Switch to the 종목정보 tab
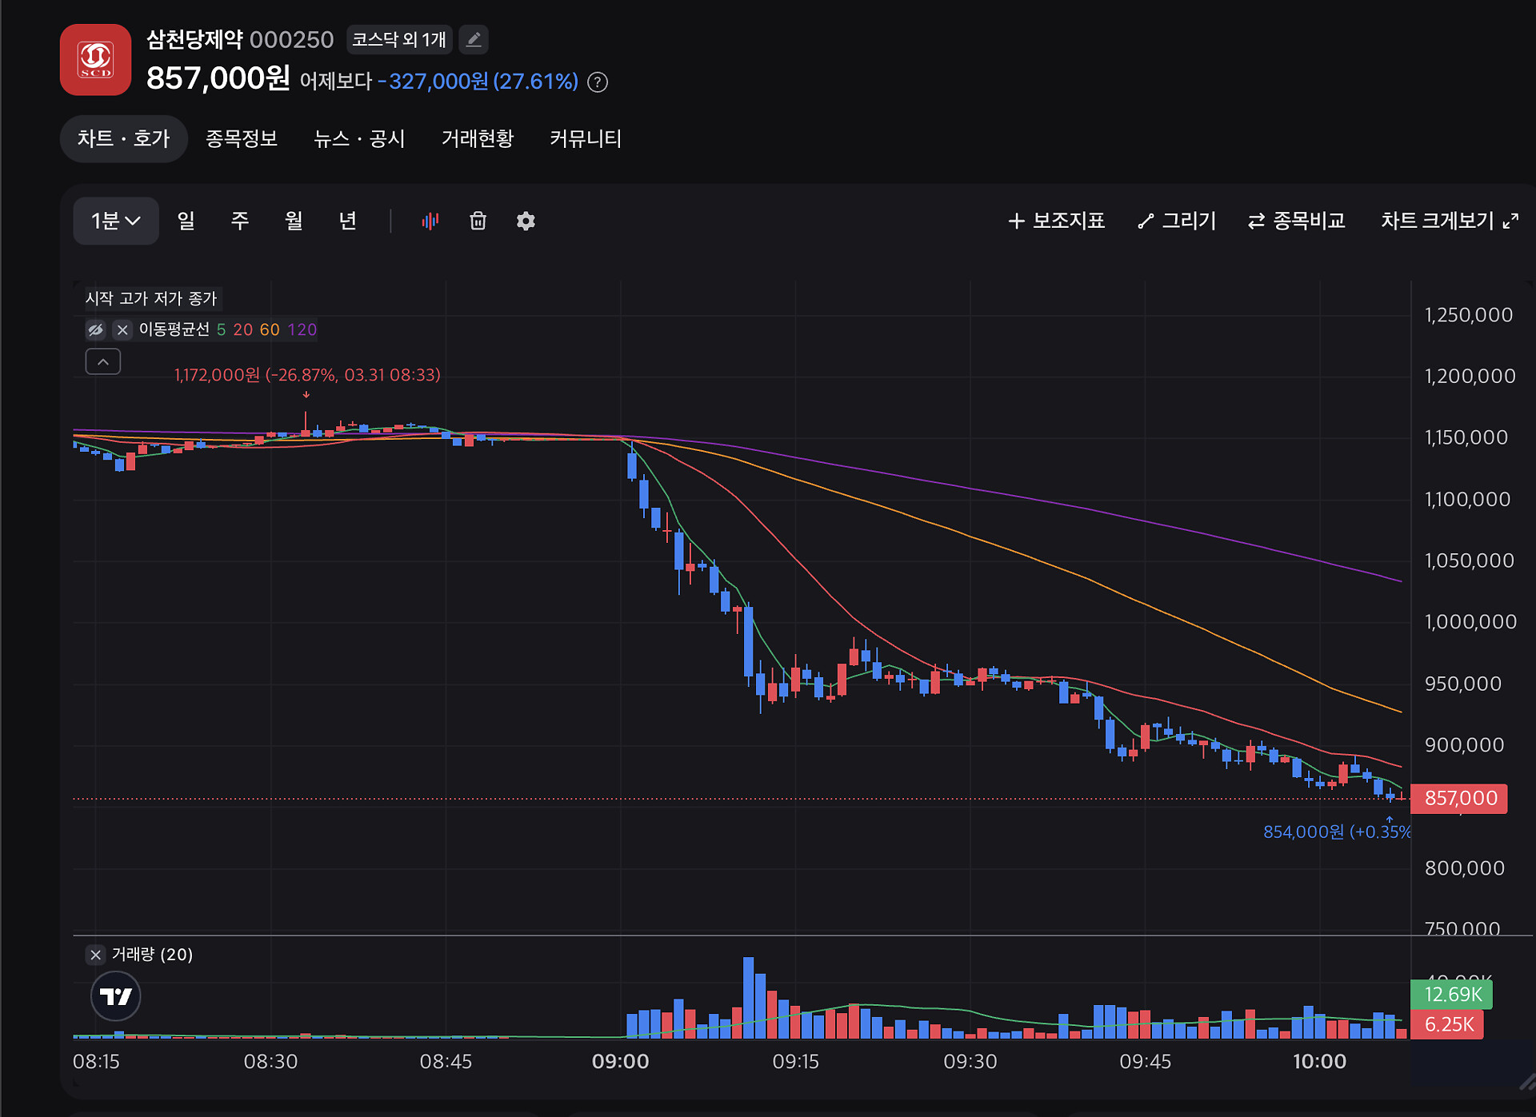The image size is (1536, 1117). pos(242,139)
